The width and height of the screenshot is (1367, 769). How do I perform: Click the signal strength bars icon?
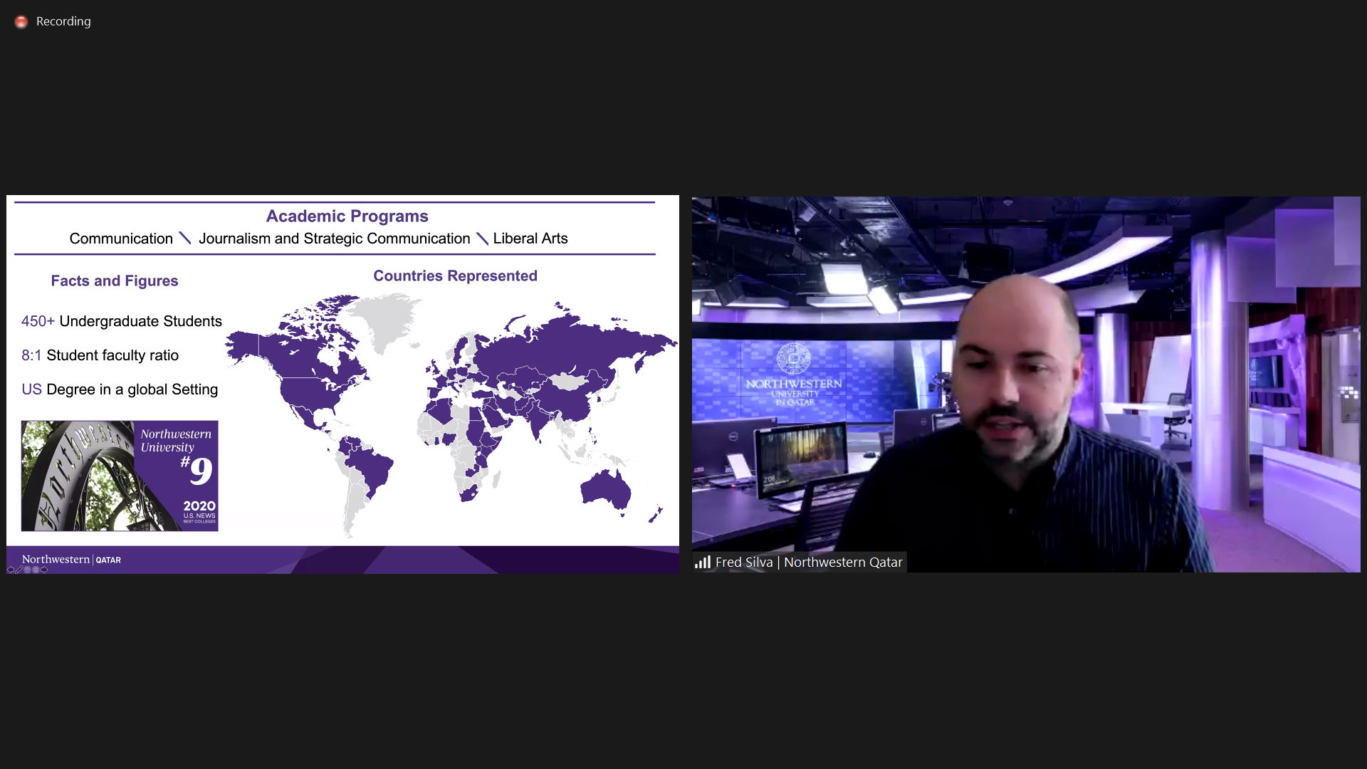point(703,562)
